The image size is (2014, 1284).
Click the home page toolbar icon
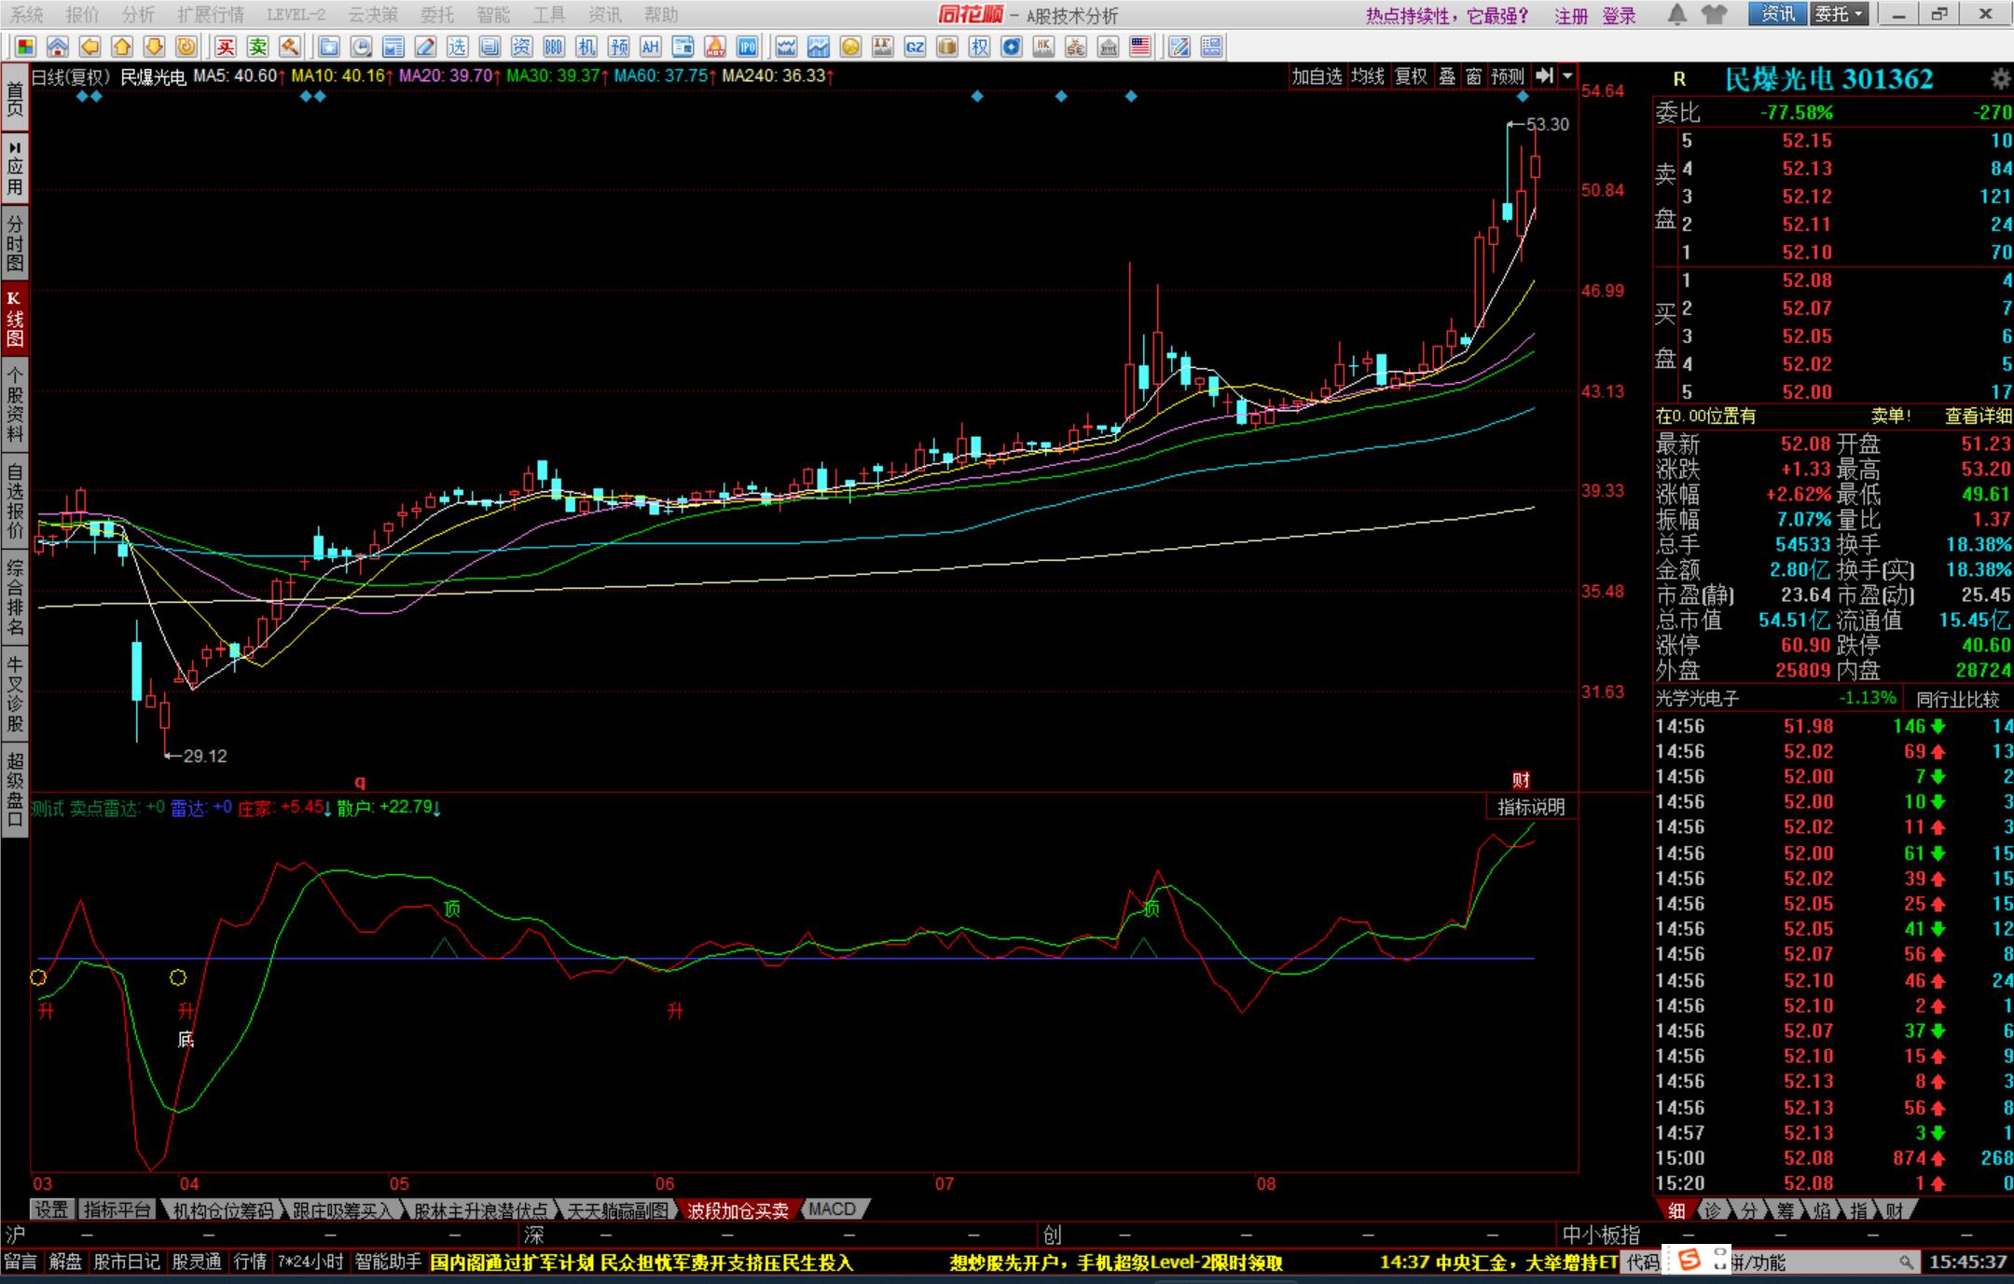pyautogui.click(x=58, y=47)
